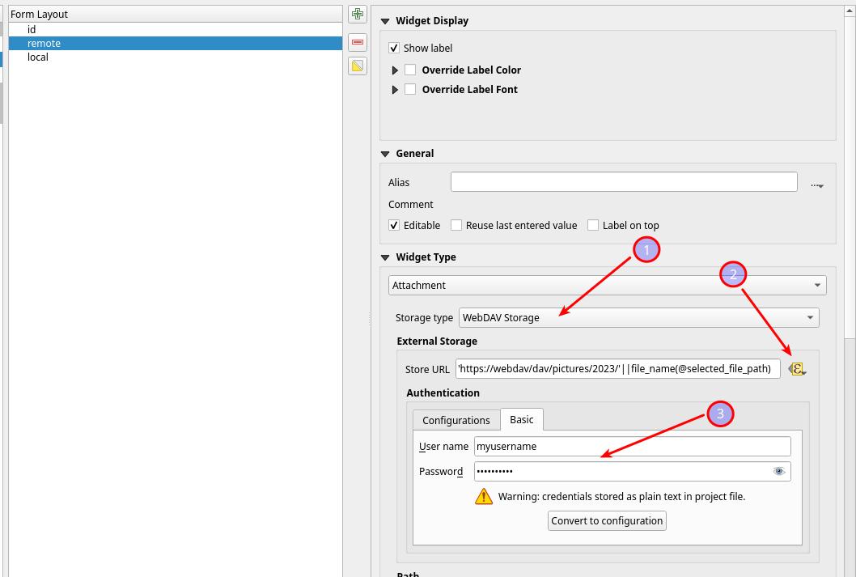The image size is (856, 577).
Task: Check the Label on top option
Action: (593, 226)
